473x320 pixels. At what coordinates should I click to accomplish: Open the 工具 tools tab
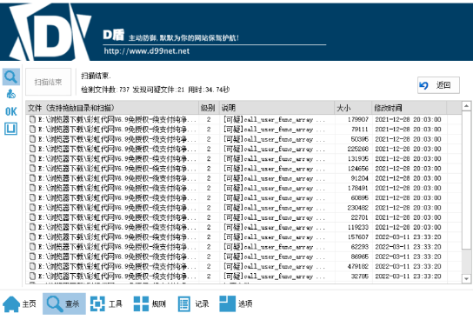point(107,303)
